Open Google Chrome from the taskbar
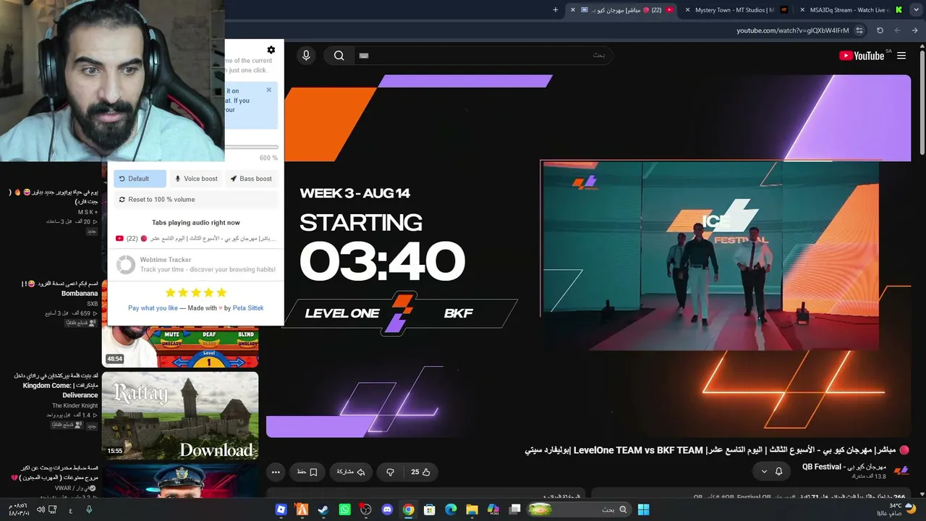This screenshot has width=926, height=521. (408, 509)
